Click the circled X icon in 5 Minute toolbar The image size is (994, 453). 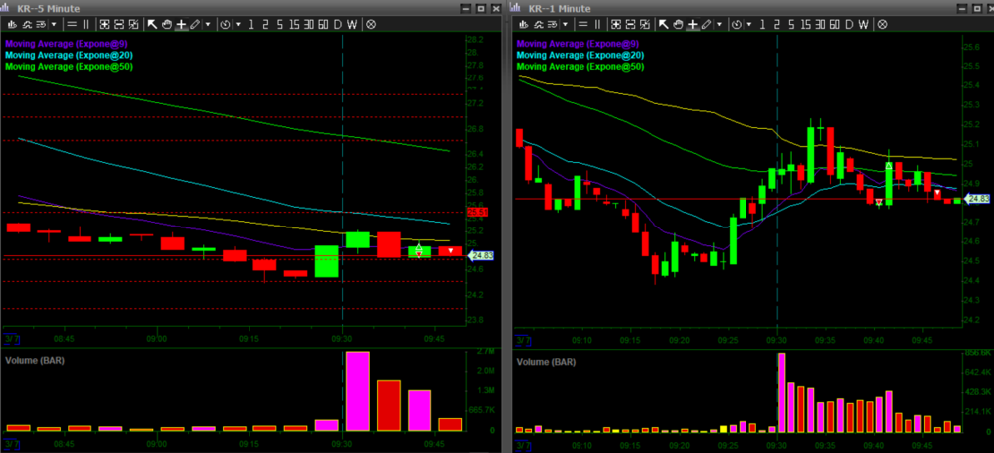[x=371, y=24]
